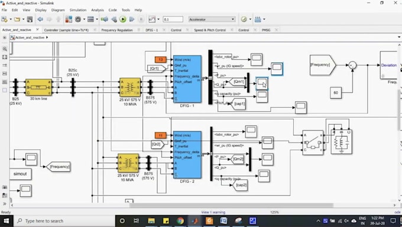Image resolution: width=402 pixels, height=227 pixels.
Task: Select the simout To Workspace block
Action: (x=20, y=174)
